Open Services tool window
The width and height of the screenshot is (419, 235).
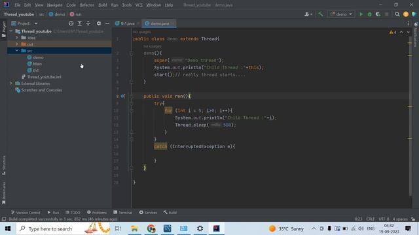[148, 212]
